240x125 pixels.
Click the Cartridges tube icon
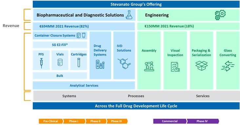(79, 62)
